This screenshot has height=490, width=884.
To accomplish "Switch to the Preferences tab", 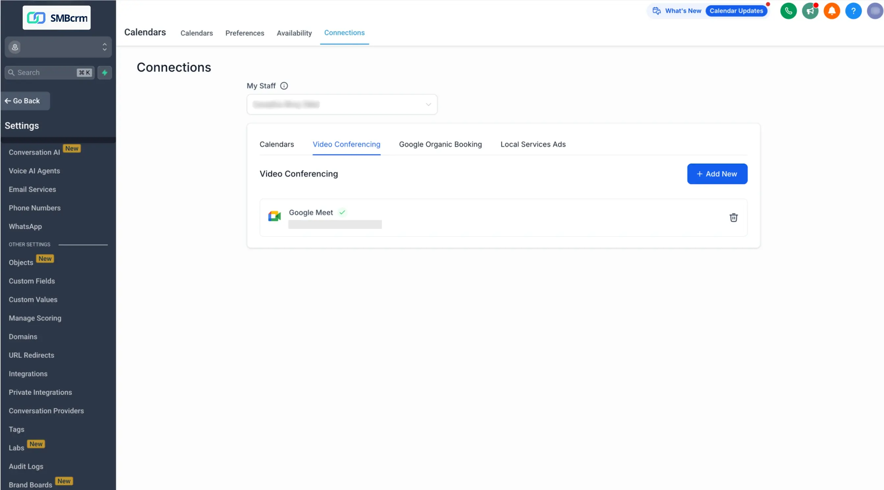I will (245, 33).
